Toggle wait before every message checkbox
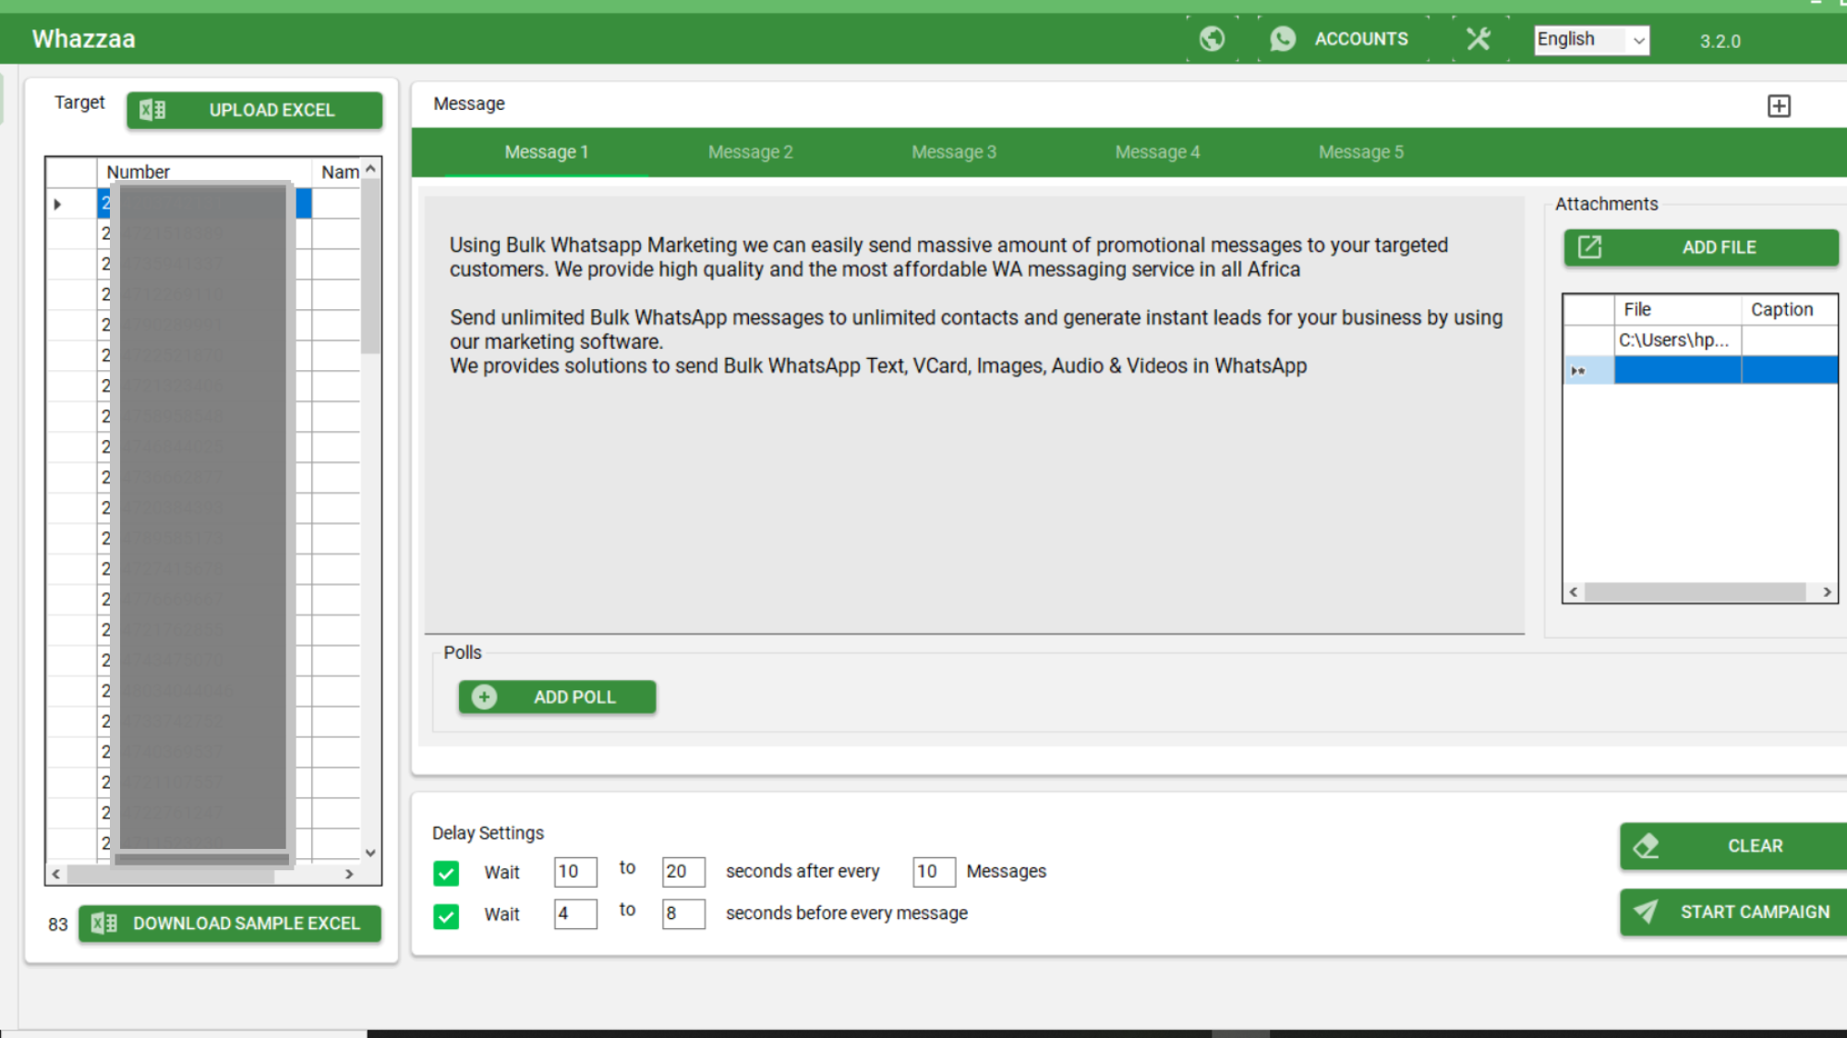The height and width of the screenshot is (1038, 1847). (x=446, y=916)
